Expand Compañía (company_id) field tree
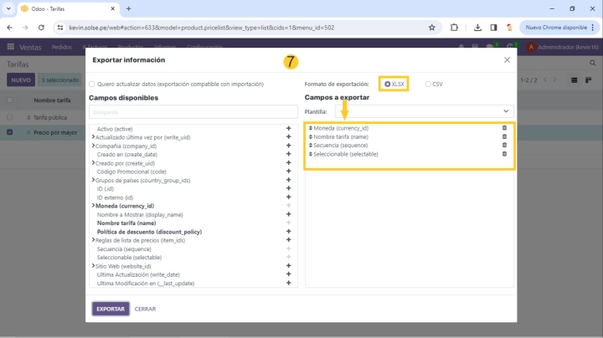The width and height of the screenshot is (603, 338). [92, 146]
